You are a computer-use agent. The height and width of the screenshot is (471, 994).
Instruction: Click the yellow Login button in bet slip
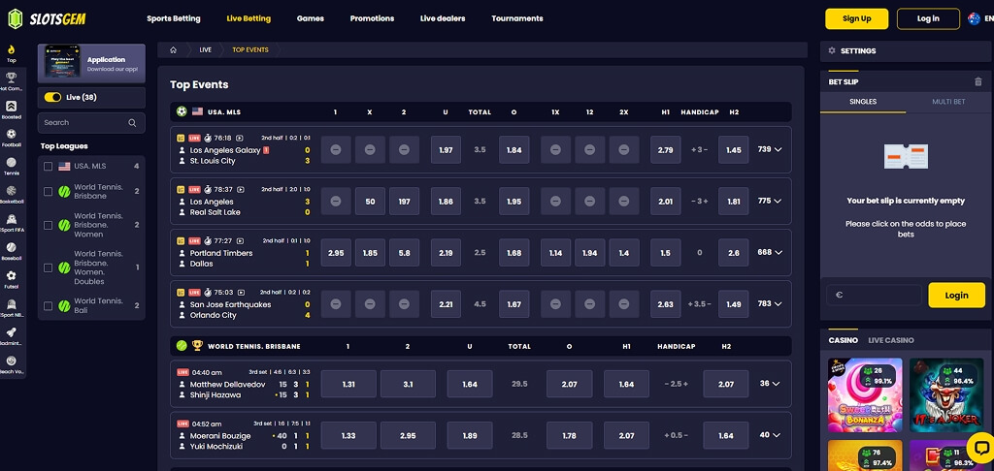coord(956,295)
